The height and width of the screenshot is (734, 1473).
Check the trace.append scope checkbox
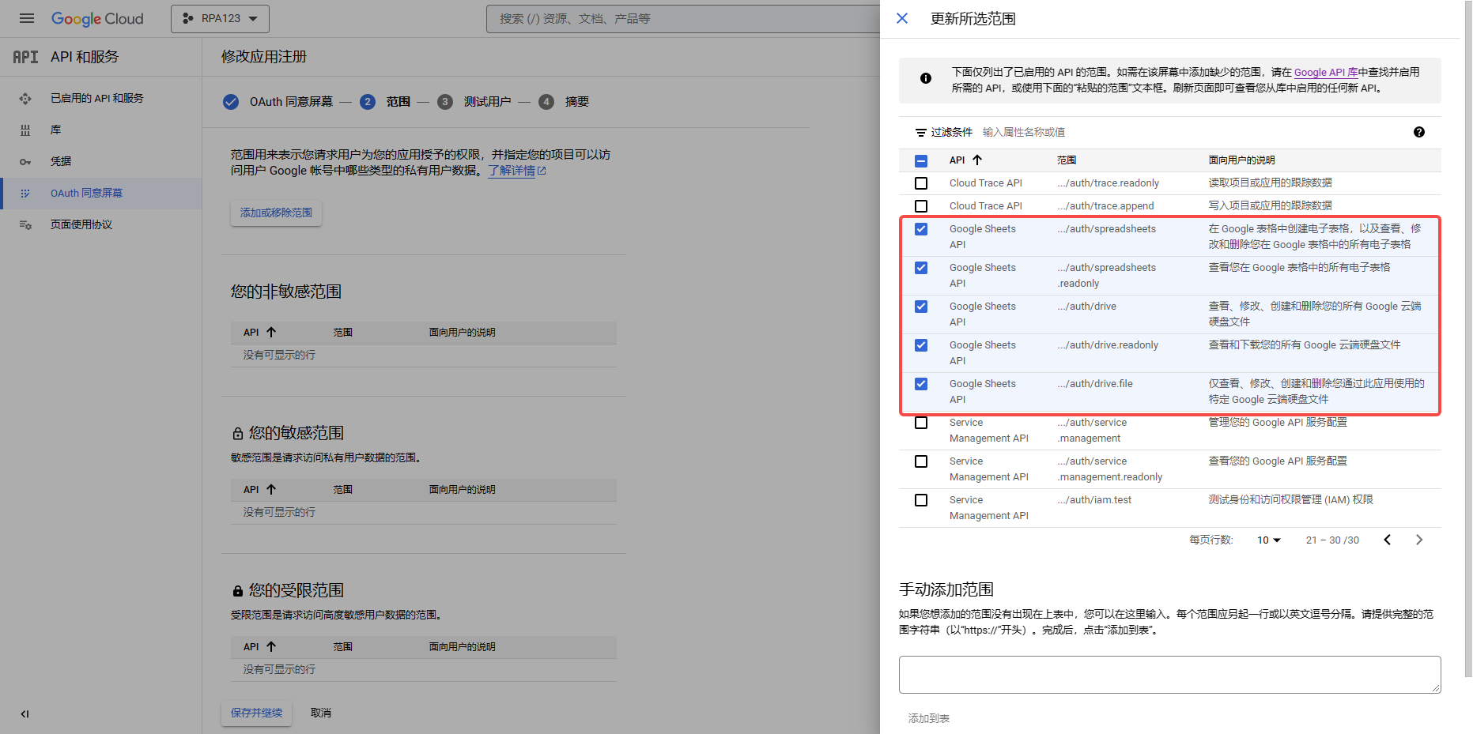click(x=921, y=206)
